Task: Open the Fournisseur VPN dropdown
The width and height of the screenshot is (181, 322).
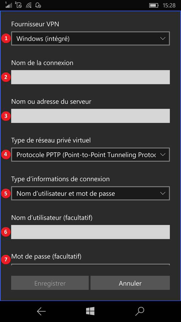Action: [90, 38]
